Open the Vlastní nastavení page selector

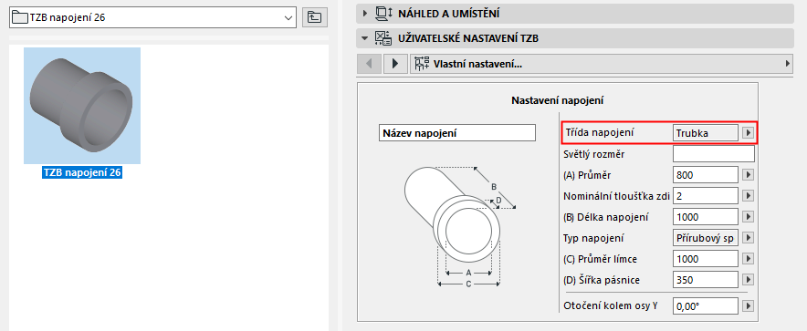coord(602,64)
